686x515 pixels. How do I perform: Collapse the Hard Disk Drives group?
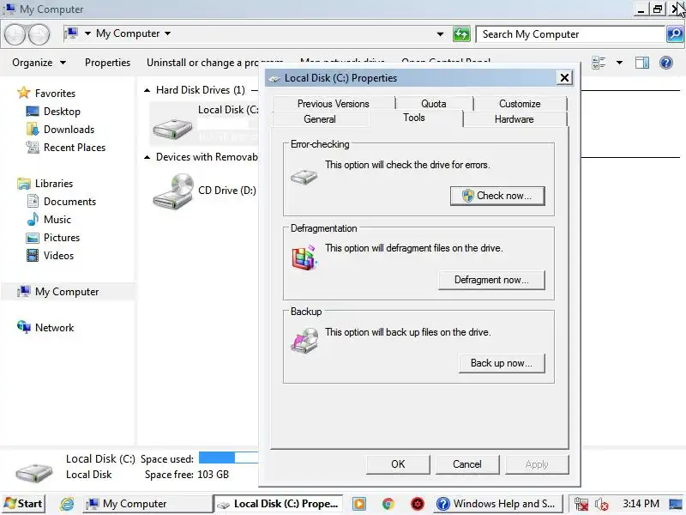tap(147, 90)
